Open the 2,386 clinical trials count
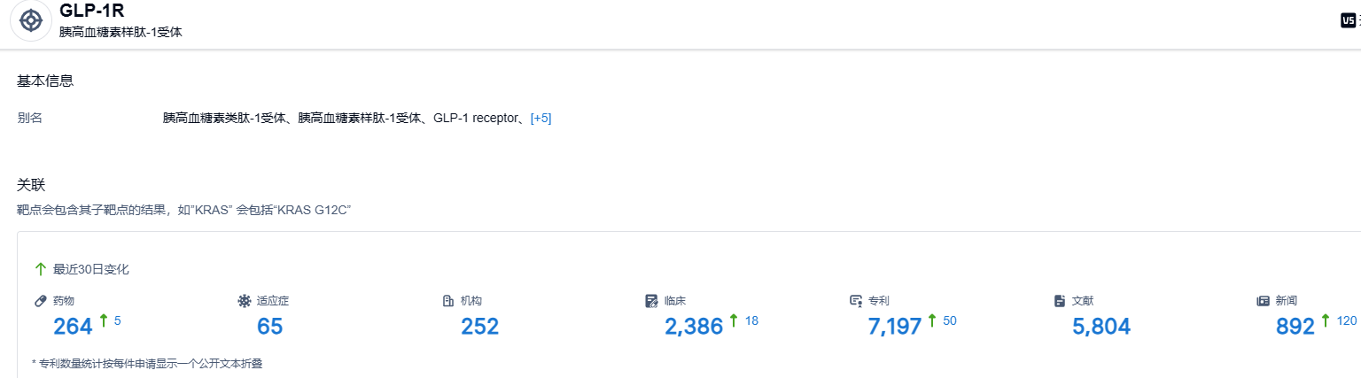 [694, 327]
